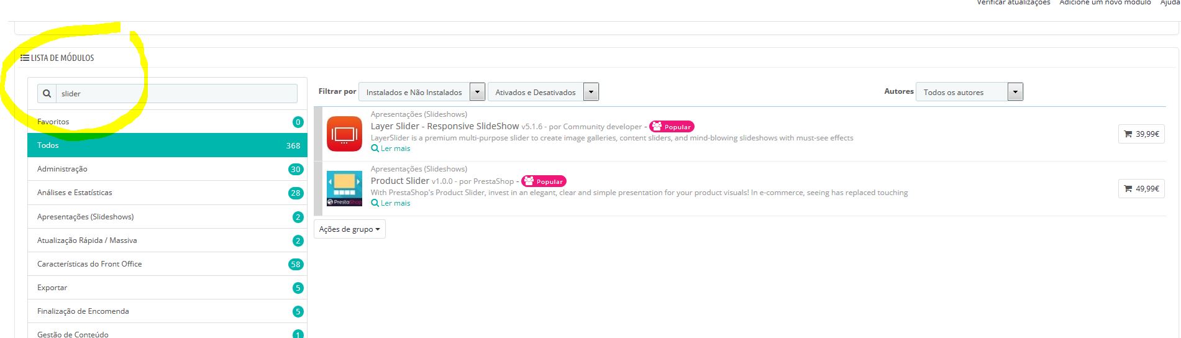Open the Instalados e Não Instalados dropdown
Image resolution: width=1181 pixels, height=338 pixels.
[422, 92]
